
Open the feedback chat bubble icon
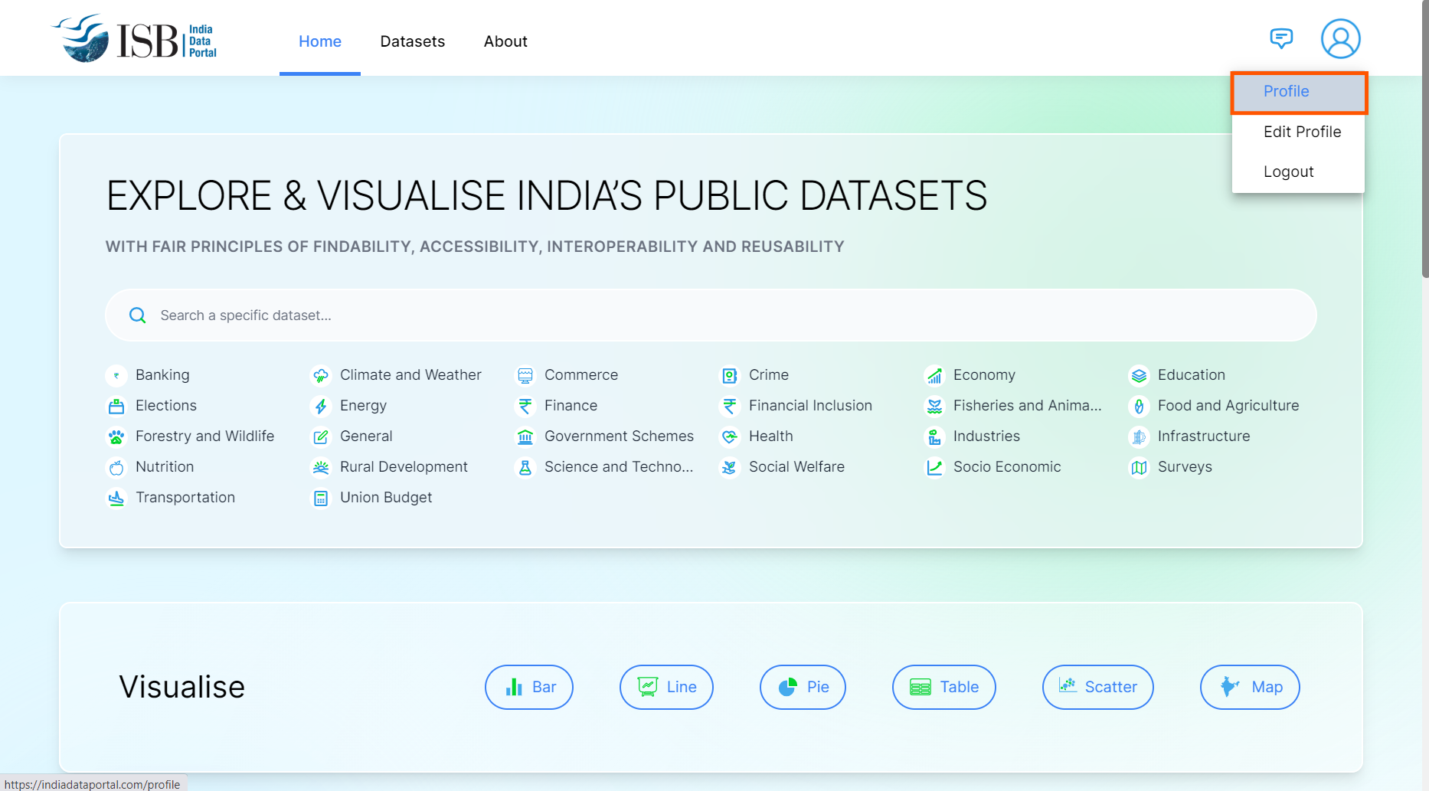click(x=1281, y=38)
